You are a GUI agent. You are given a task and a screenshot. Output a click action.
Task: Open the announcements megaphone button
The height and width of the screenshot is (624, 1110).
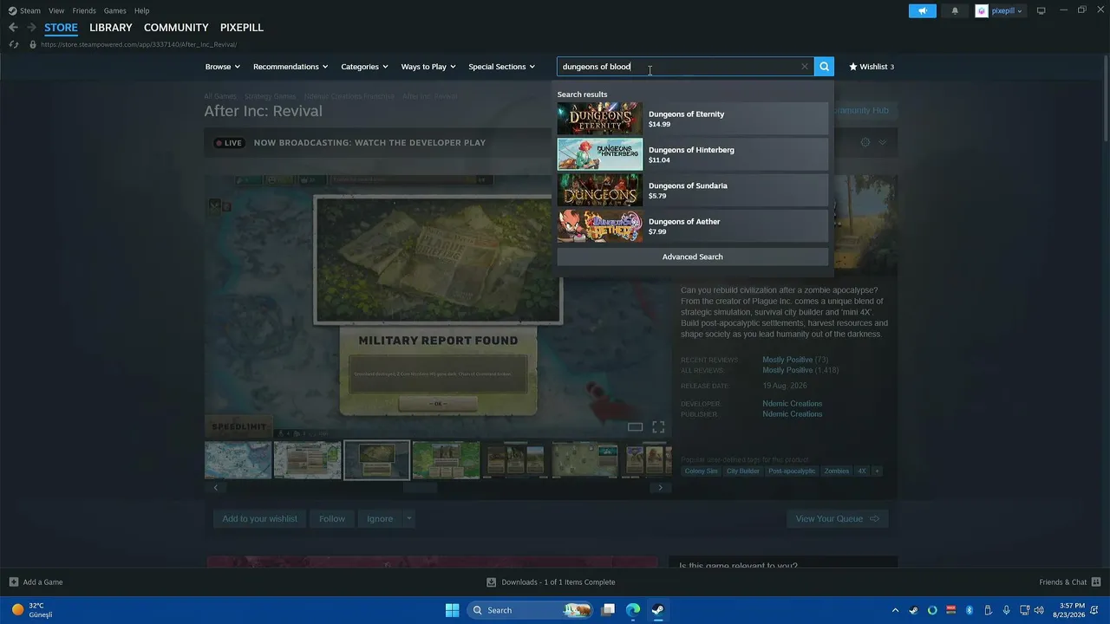pyautogui.click(x=923, y=10)
